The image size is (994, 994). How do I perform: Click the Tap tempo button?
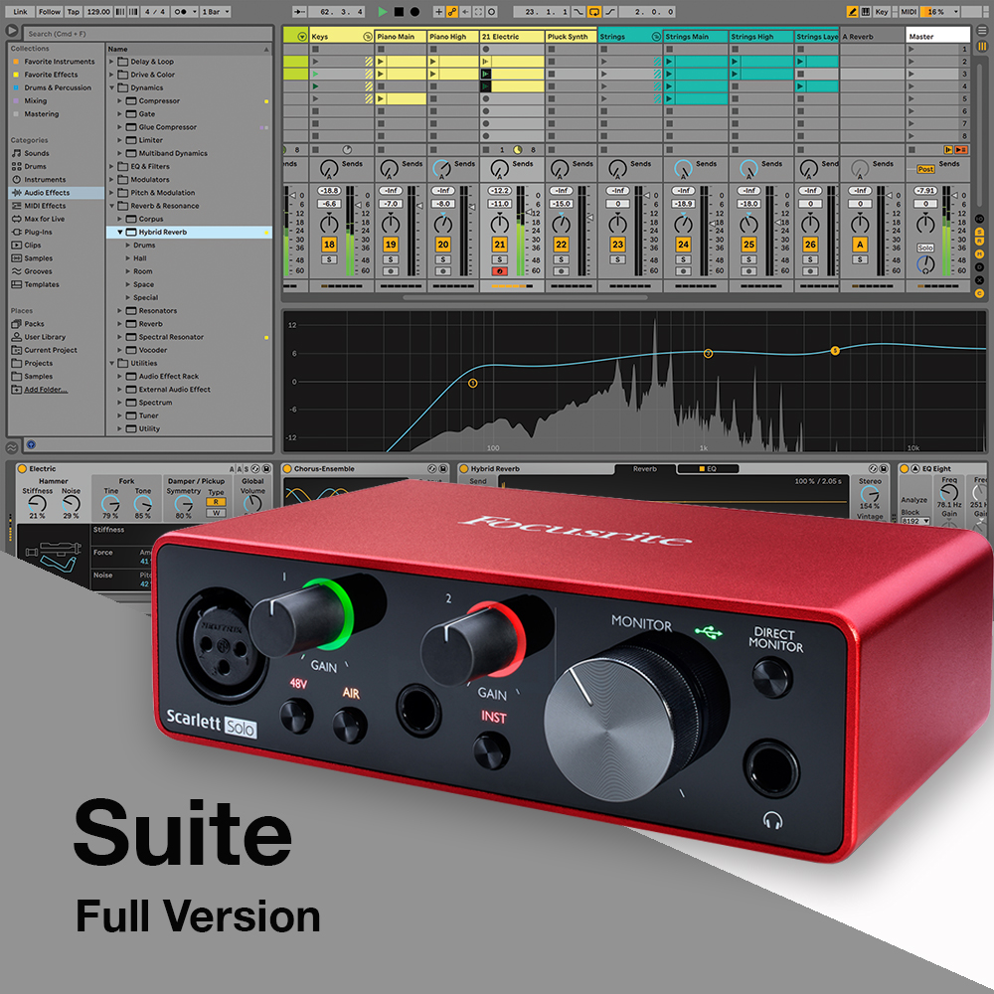74,11
